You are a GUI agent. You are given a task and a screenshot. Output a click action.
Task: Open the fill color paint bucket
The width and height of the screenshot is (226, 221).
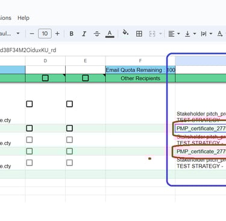(126, 33)
